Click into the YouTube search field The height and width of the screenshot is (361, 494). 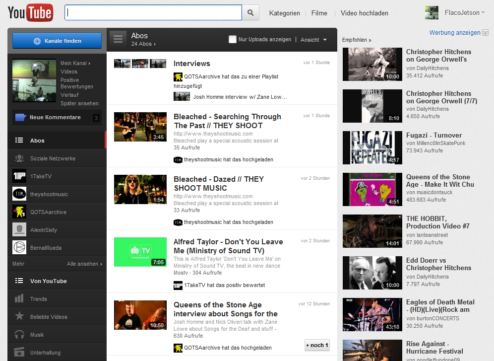[153, 13]
